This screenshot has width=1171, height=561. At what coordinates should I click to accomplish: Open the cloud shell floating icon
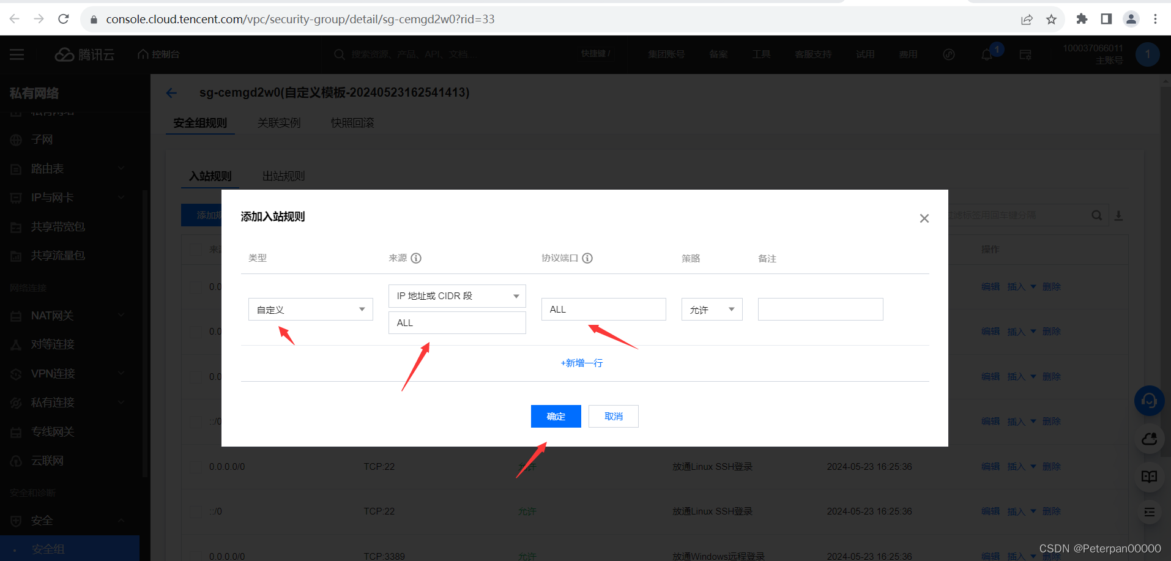(x=1149, y=439)
